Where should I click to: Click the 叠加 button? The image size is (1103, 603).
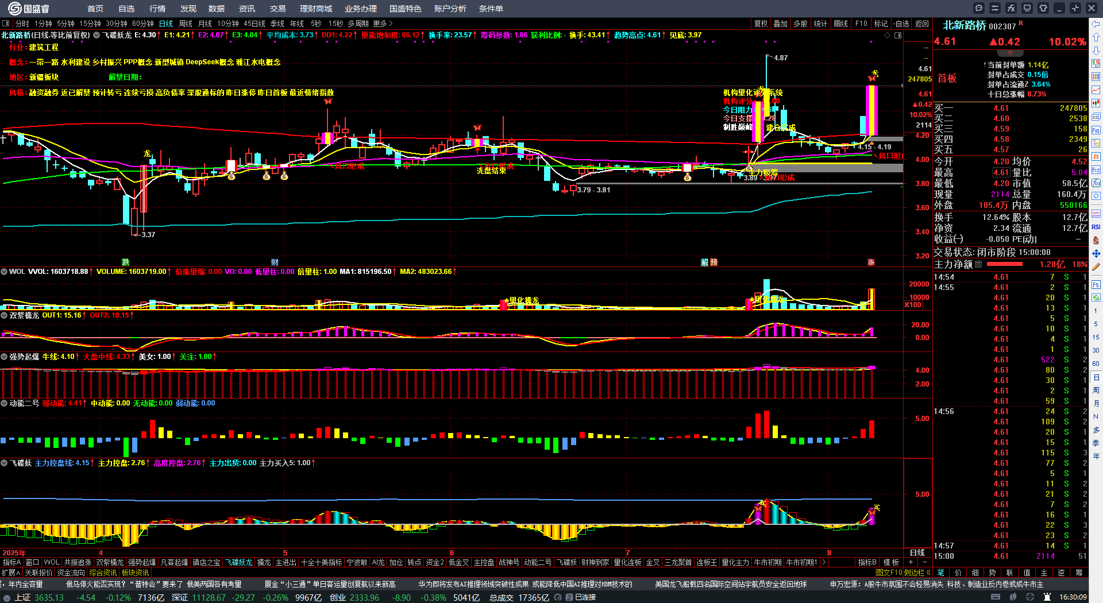coord(780,24)
